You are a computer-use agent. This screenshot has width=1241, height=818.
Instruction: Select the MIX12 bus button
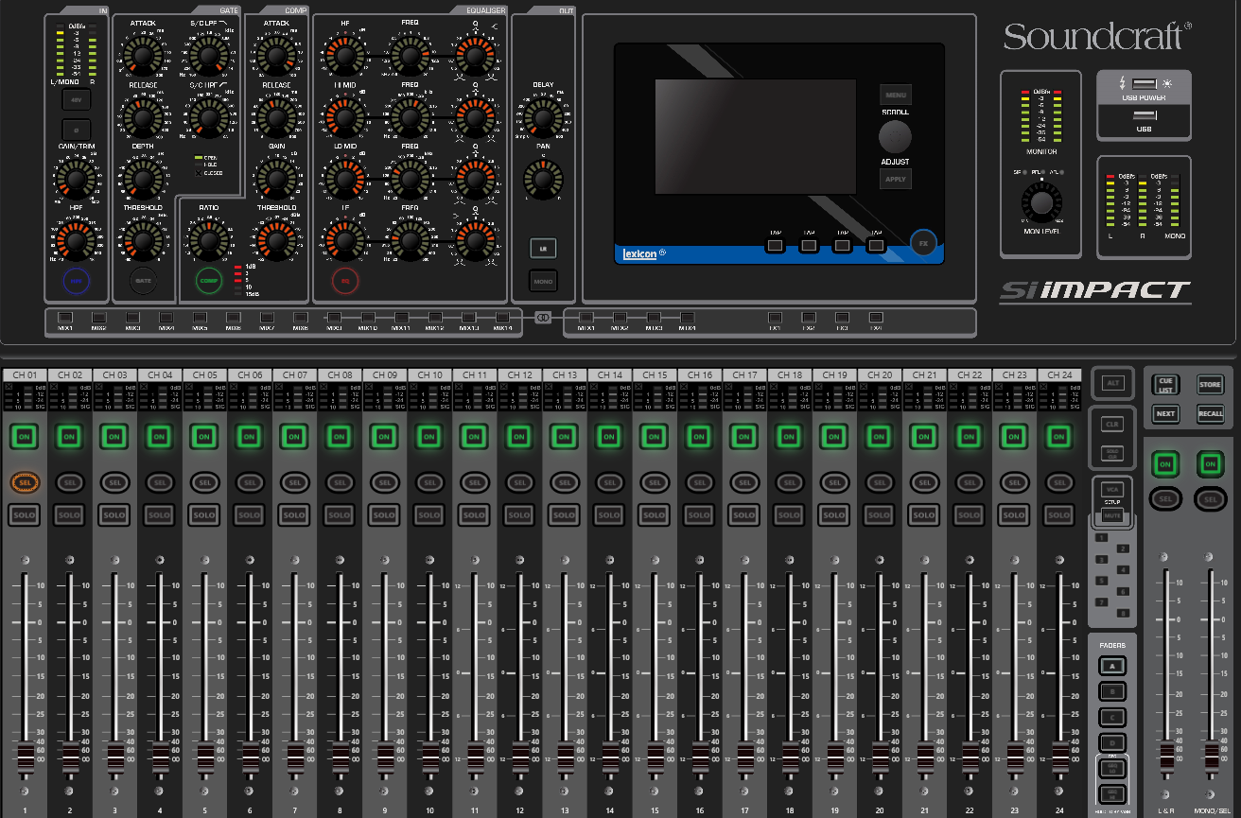[x=435, y=317]
